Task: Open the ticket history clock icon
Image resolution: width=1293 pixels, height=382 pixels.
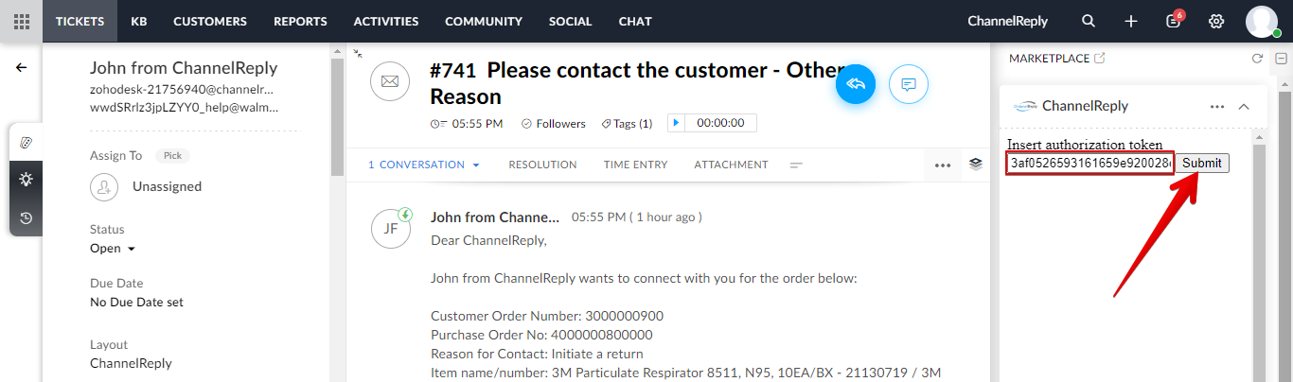Action: [x=26, y=218]
